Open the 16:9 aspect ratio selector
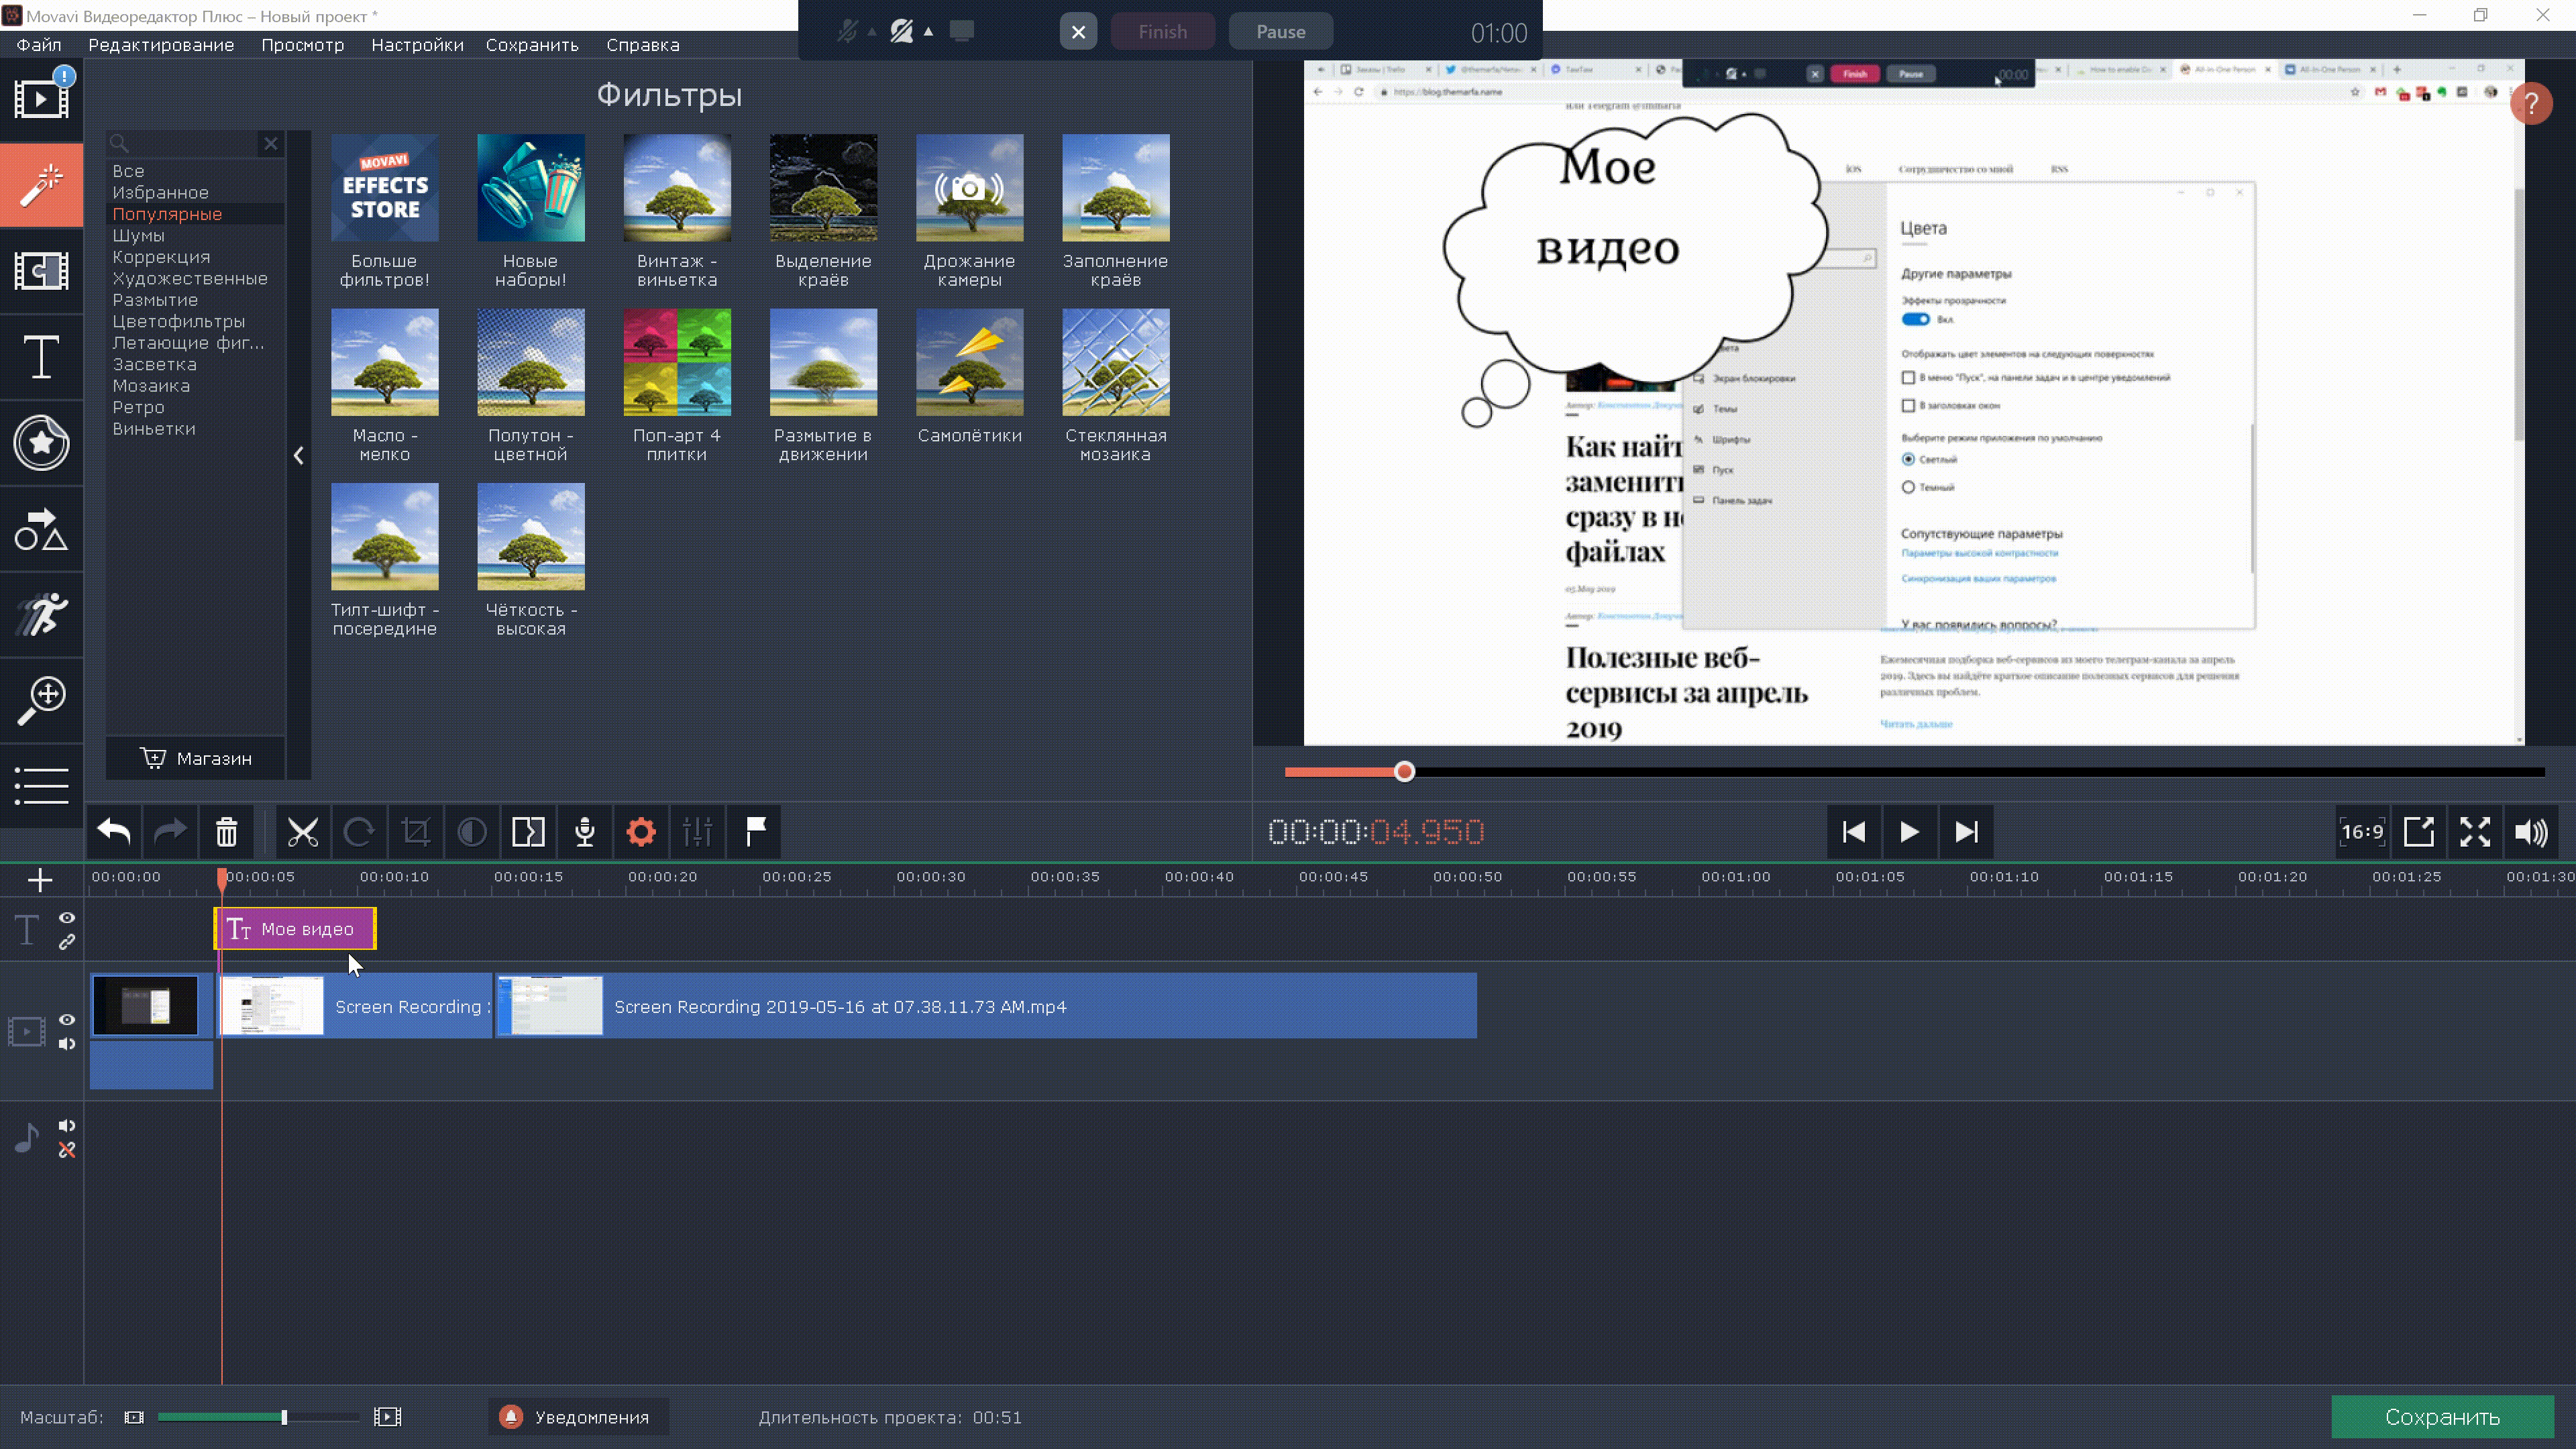This screenshot has width=2576, height=1449. [x=2362, y=832]
